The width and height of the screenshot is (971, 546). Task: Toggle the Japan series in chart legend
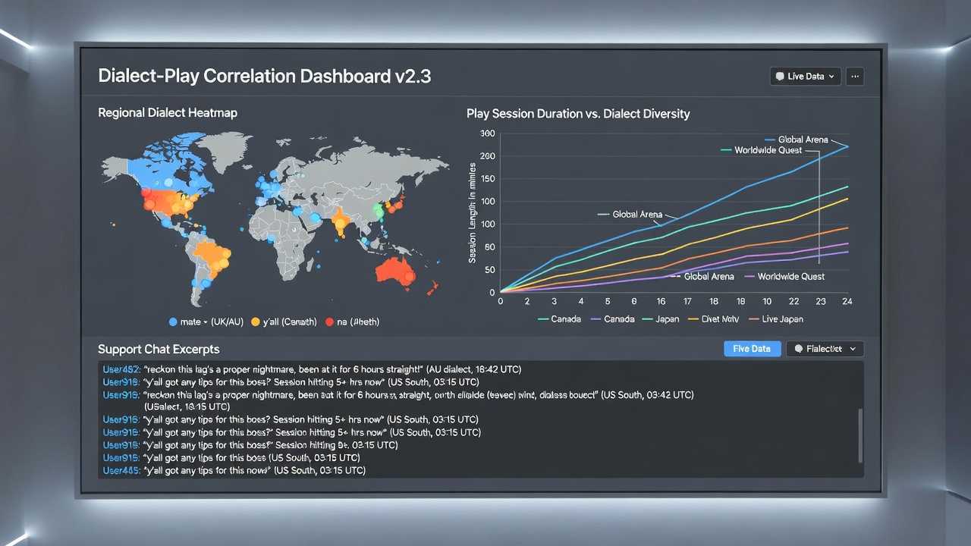(x=660, y=319)
